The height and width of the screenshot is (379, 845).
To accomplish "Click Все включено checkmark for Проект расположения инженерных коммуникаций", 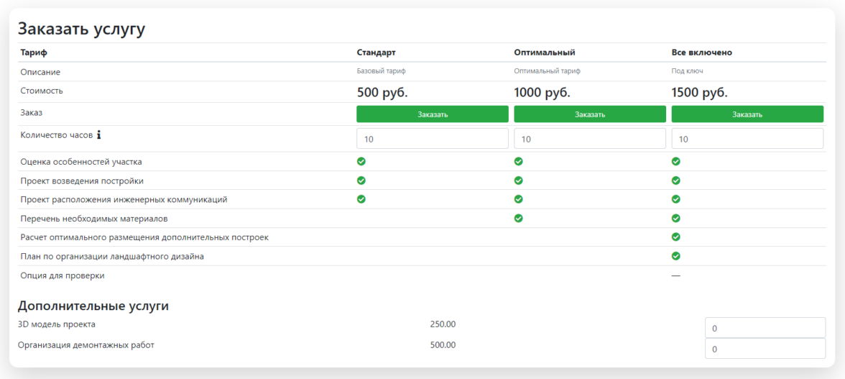I will coord(676,199).
